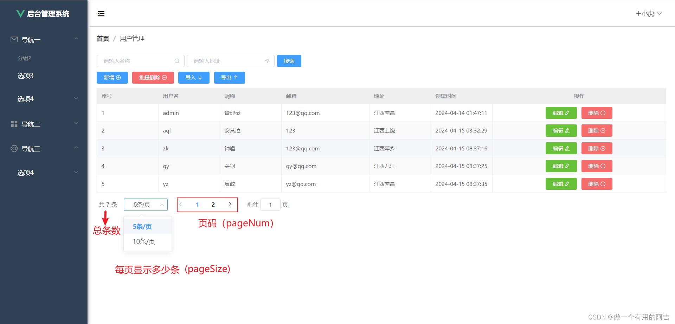Click the 2024-04-14 01:47:11 timestamp cell
This screenshot has width=675, height=324.
tap(461, 113)
